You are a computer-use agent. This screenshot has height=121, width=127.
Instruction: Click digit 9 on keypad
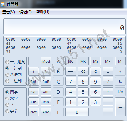click(x=96, y=82)
